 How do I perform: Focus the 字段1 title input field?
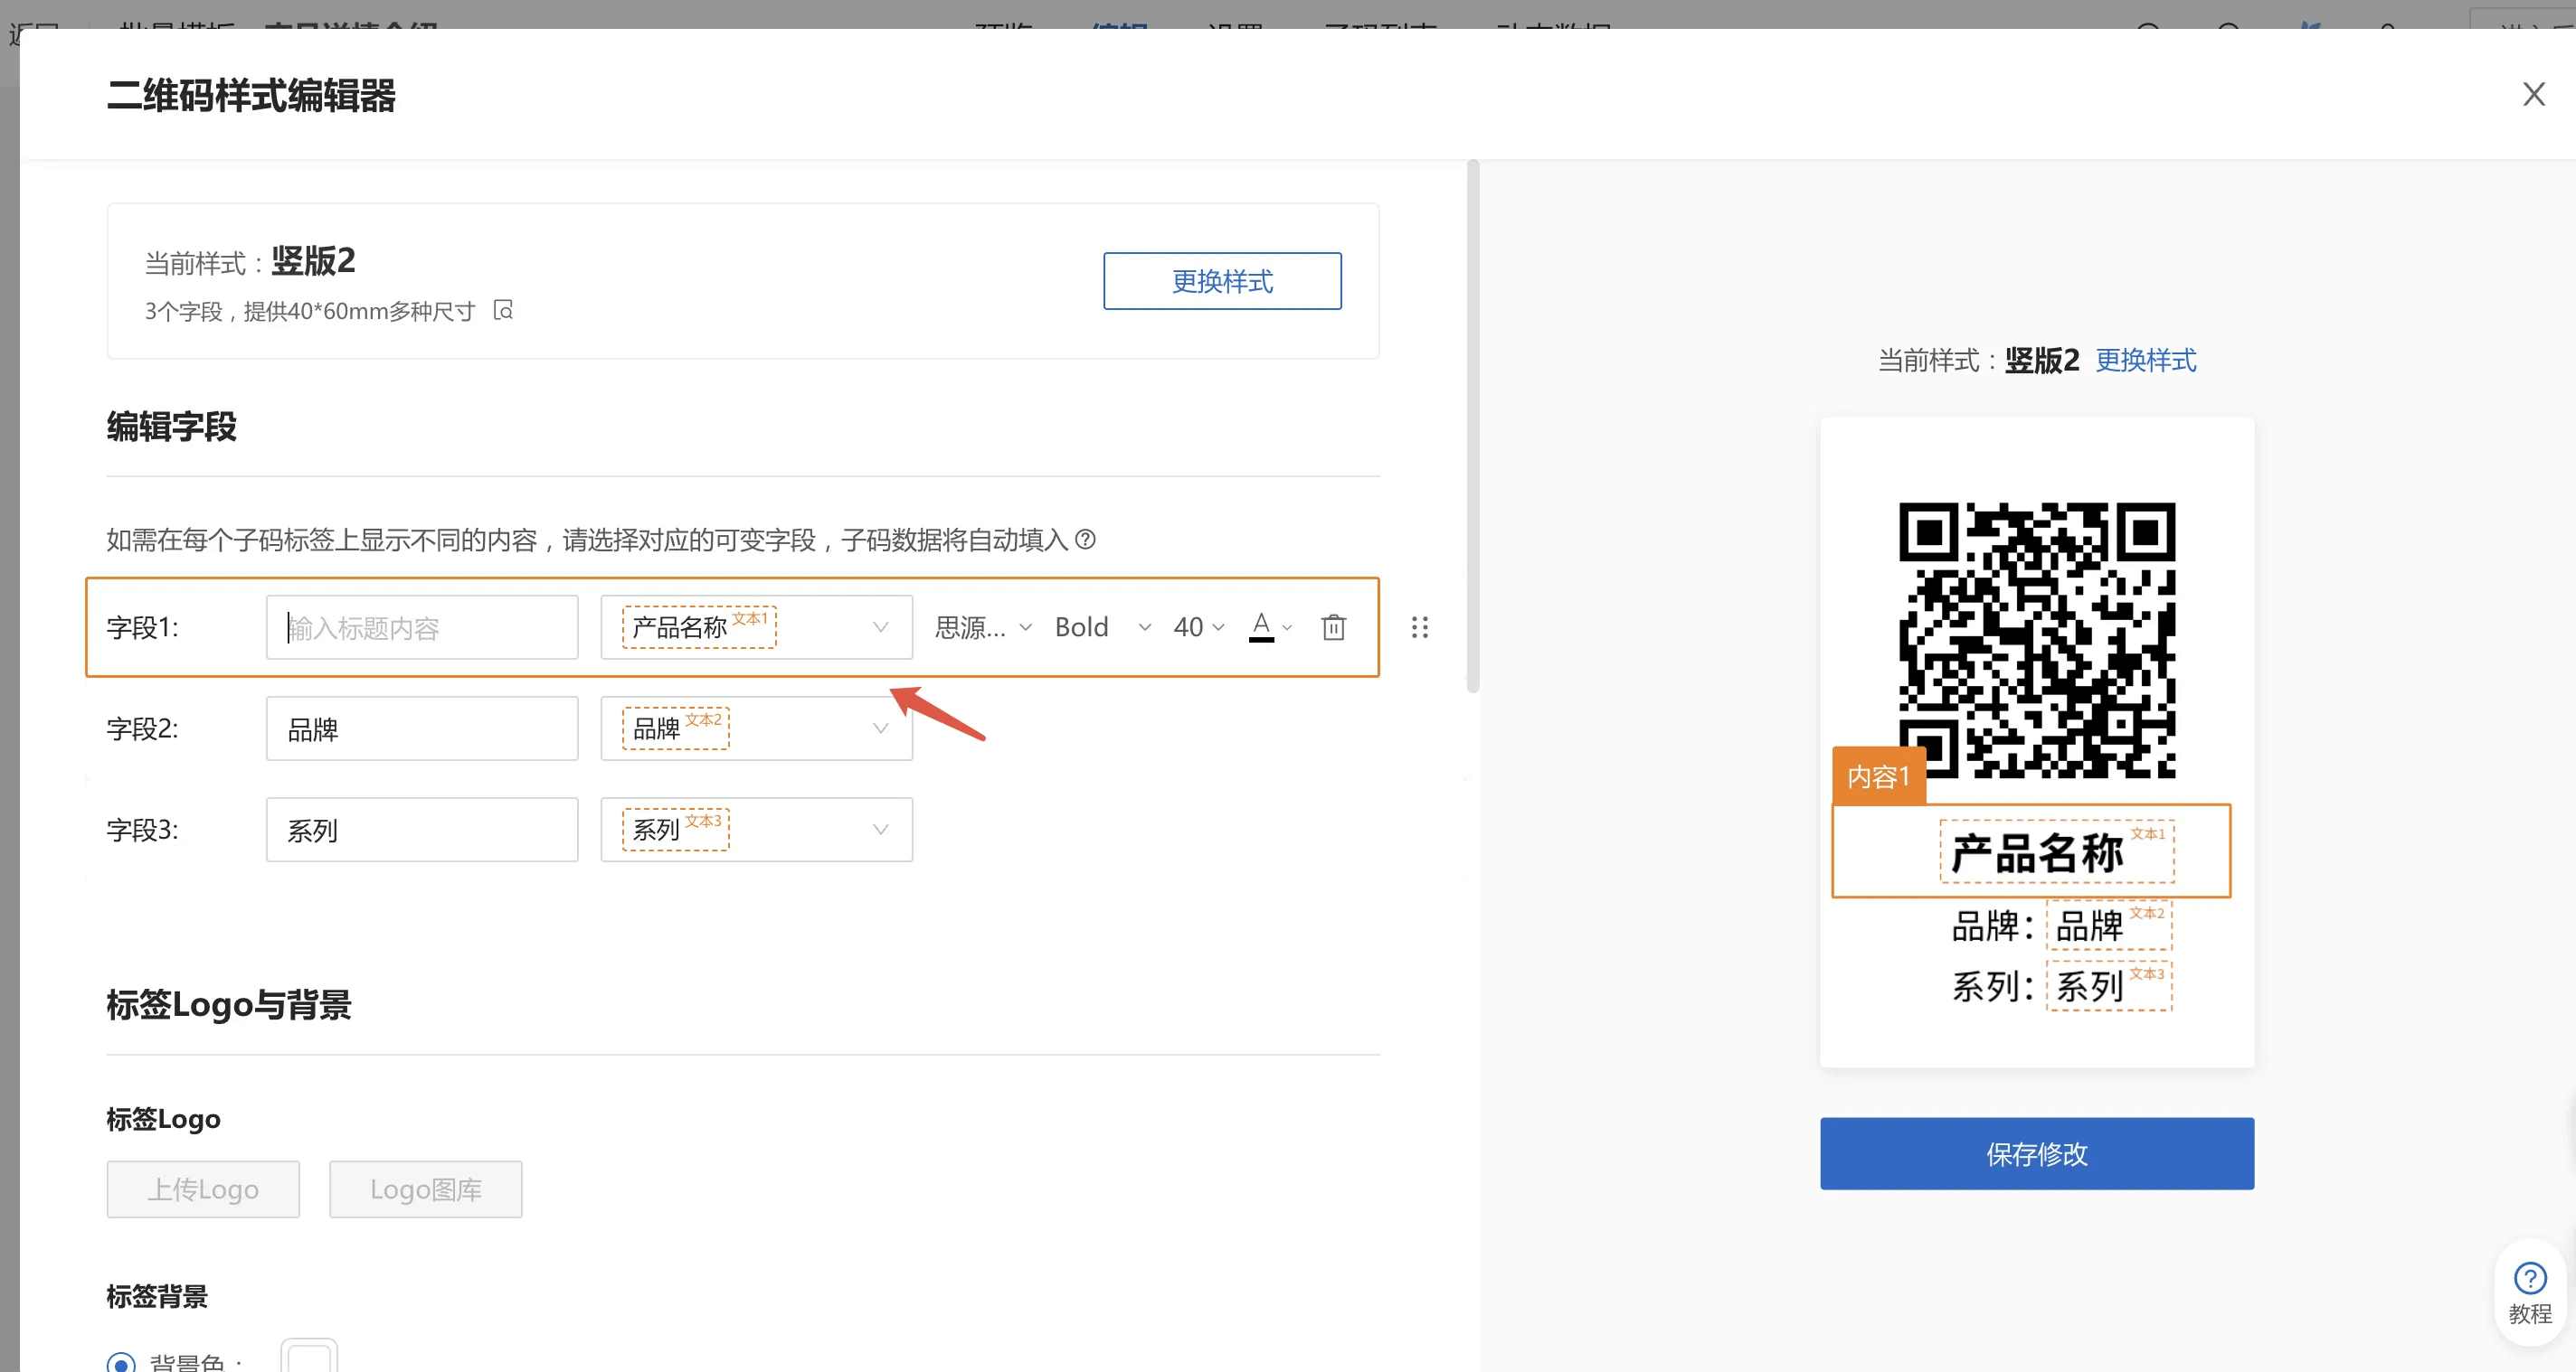pos(422,627)
